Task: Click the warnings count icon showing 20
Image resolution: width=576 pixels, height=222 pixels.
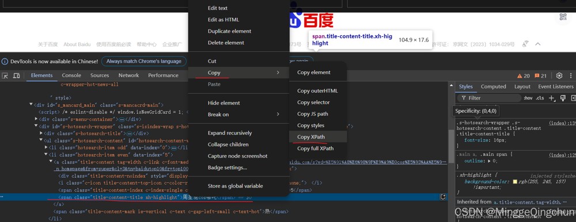Action: 524,76
